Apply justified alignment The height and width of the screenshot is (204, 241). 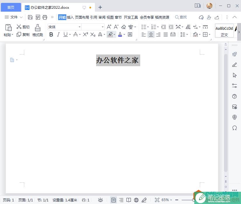166,34
